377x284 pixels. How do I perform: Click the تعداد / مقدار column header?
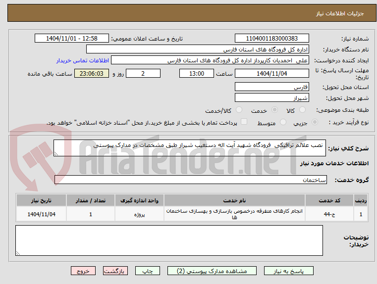pyautogui.click(x=91, y=200)
